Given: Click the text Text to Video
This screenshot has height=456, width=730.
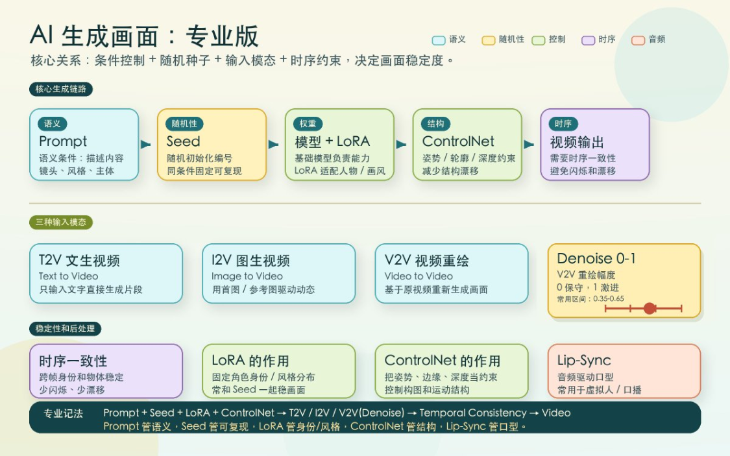Looking at the screenshot, I should click(x=68, y=276).
